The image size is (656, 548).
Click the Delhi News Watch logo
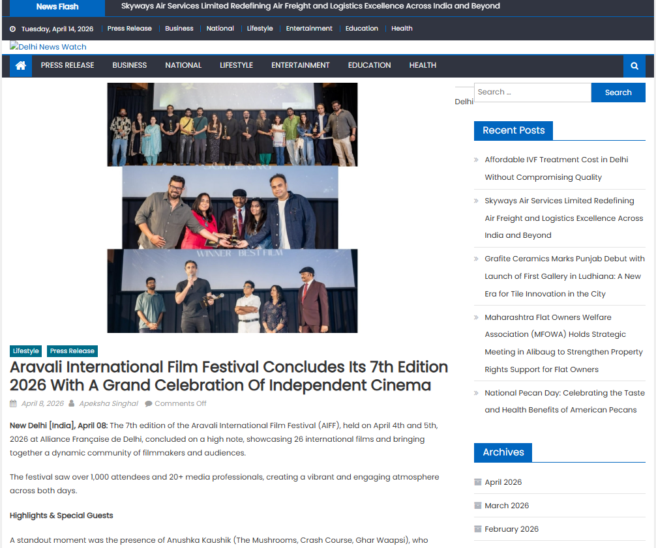(x=48, y=47)
